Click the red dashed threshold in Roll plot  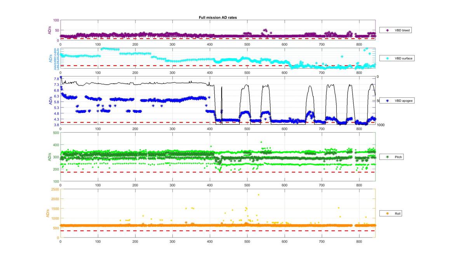pos(217,231)
